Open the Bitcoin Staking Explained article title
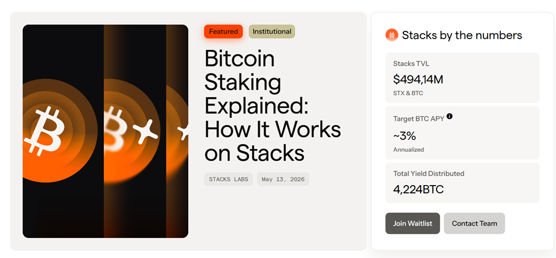 pyautogui.click(x=273, y=106)
